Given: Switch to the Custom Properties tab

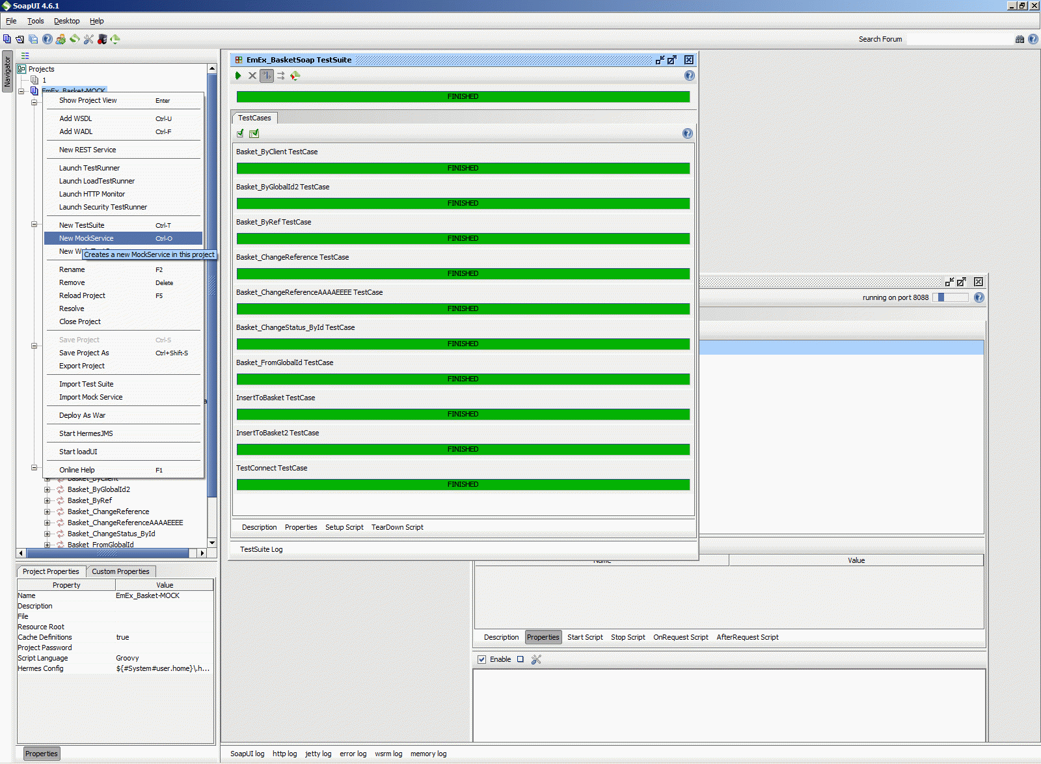Looking at the screenshot, I should 120,571.
